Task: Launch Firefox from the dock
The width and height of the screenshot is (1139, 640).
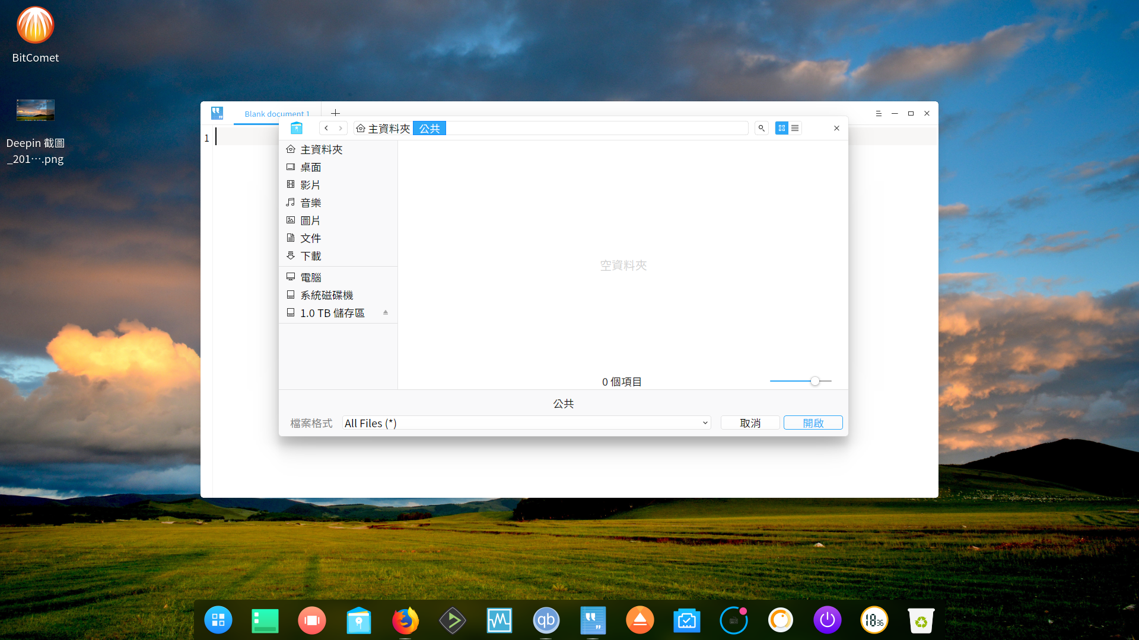Action: click(x=405, y=620)
